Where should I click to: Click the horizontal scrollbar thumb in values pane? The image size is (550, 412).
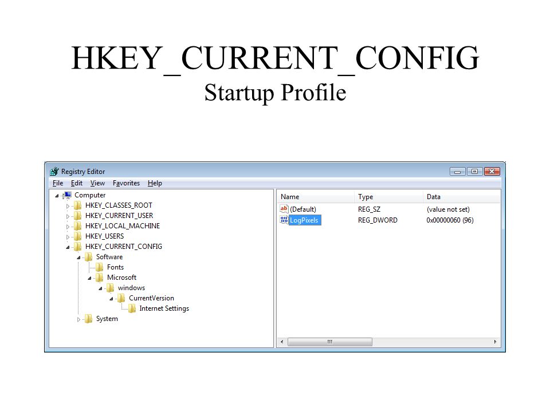coord(330,342)
